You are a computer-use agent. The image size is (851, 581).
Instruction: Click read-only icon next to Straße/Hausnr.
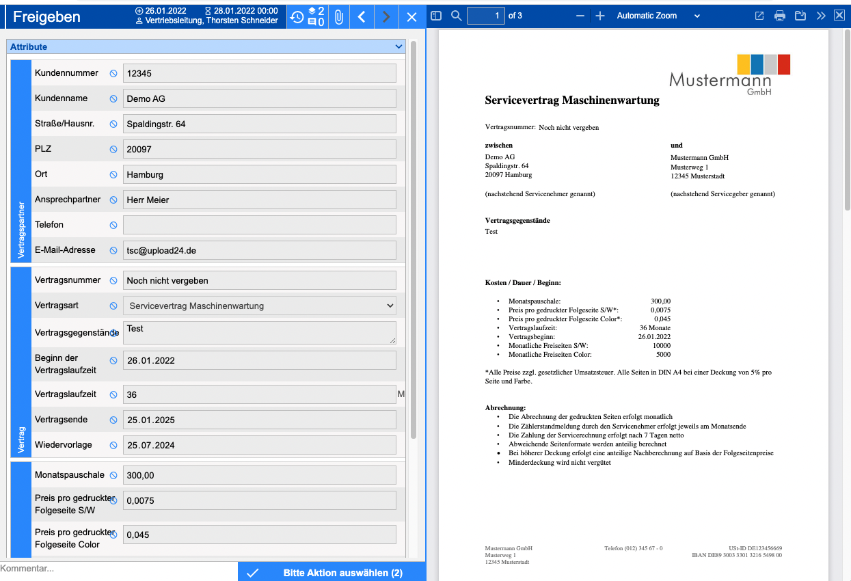coord(113,124)
